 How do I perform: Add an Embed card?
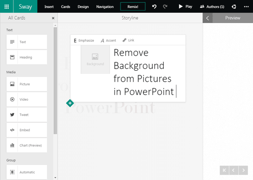tap(27, 130)
